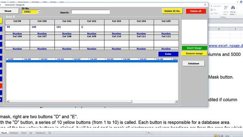Click the horizontal scrollbar thumb in the list
This screenshot has width=243, height=137.
[71, 102]
